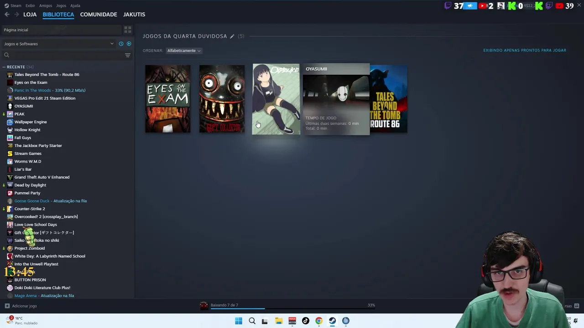The width and height of the screenshot is (584, 328).
Task: Select BUTTON PRISON in the list
Action: 30,280
